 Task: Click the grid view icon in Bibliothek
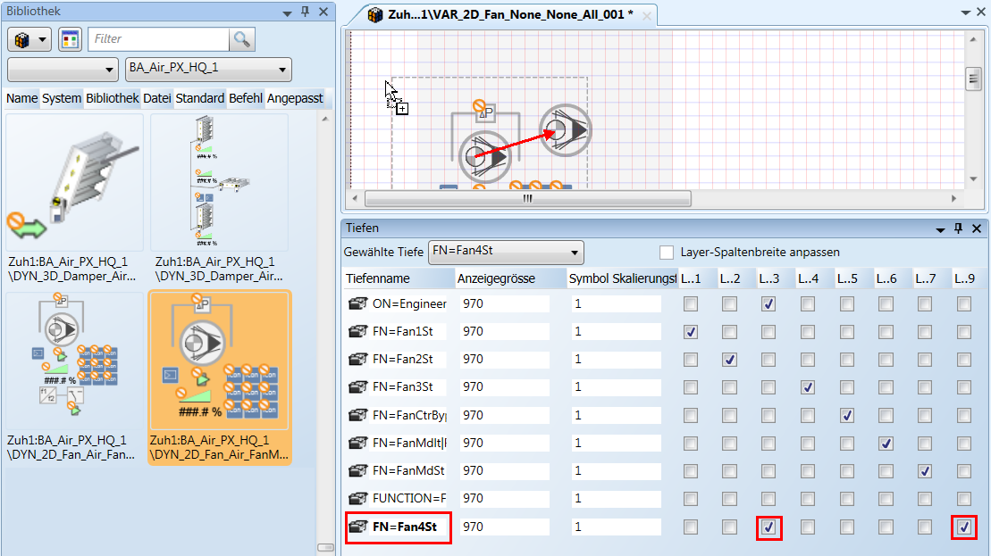click(70, 39)
